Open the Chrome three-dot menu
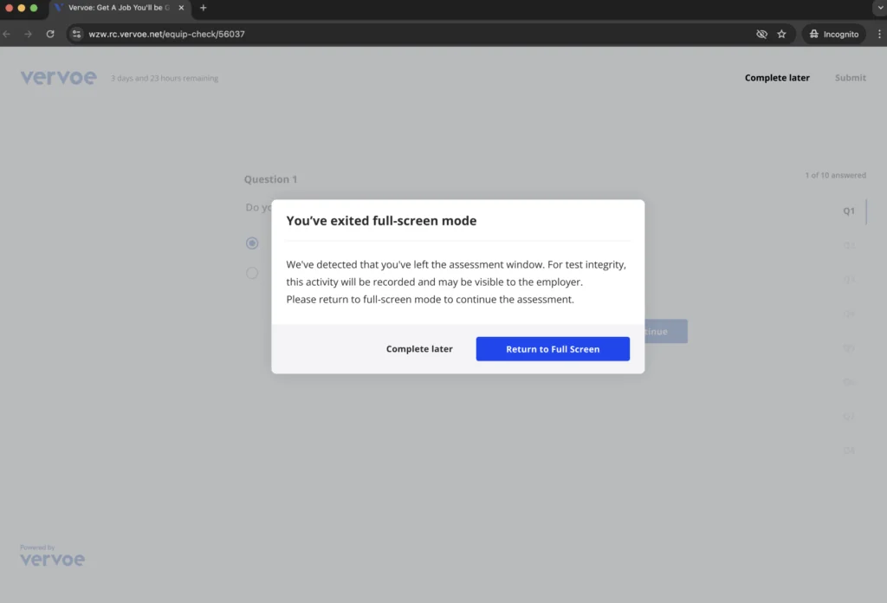 pos(879,34)
